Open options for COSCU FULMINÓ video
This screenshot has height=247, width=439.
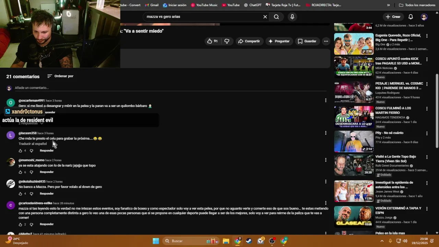427,109
